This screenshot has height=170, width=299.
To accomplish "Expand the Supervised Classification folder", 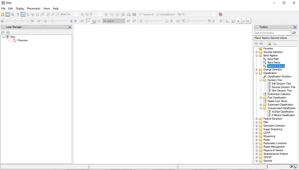I will coord(261,105).
